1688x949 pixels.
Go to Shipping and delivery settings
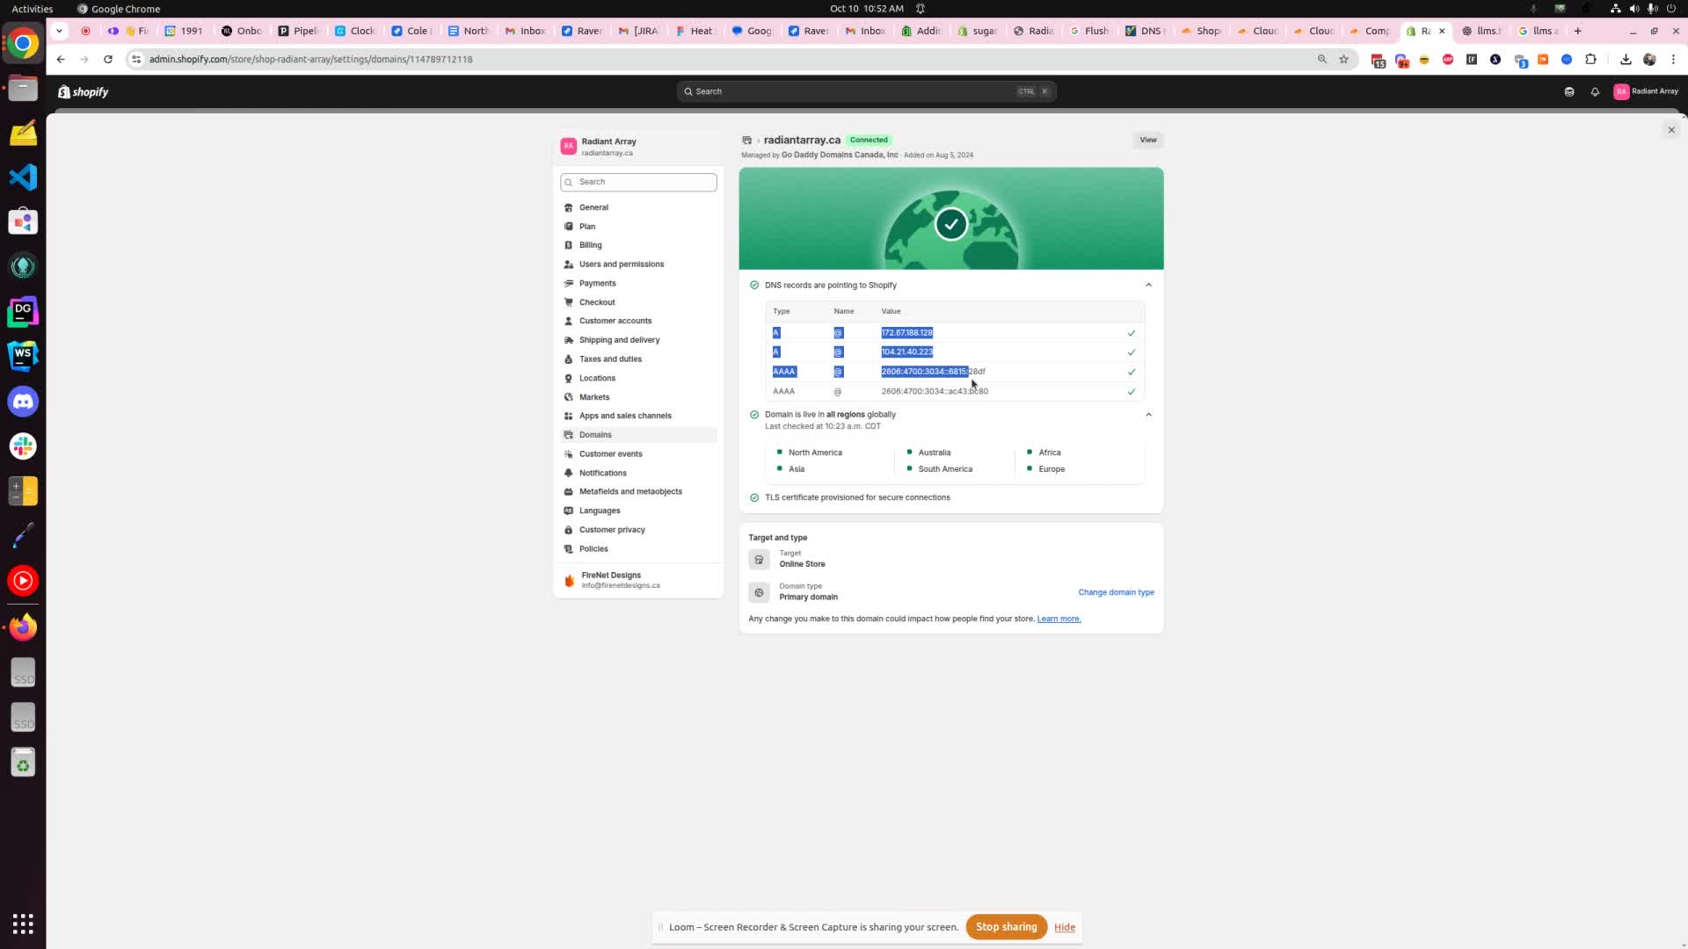619,340
